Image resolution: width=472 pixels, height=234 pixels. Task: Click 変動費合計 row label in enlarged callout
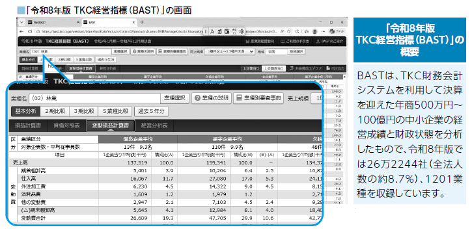coord(33,218)
